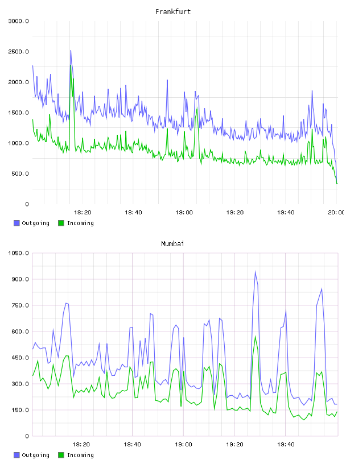
Task: Click the 500.0 y-axis label on Frankfurt chart
Action: pos(20,173)
